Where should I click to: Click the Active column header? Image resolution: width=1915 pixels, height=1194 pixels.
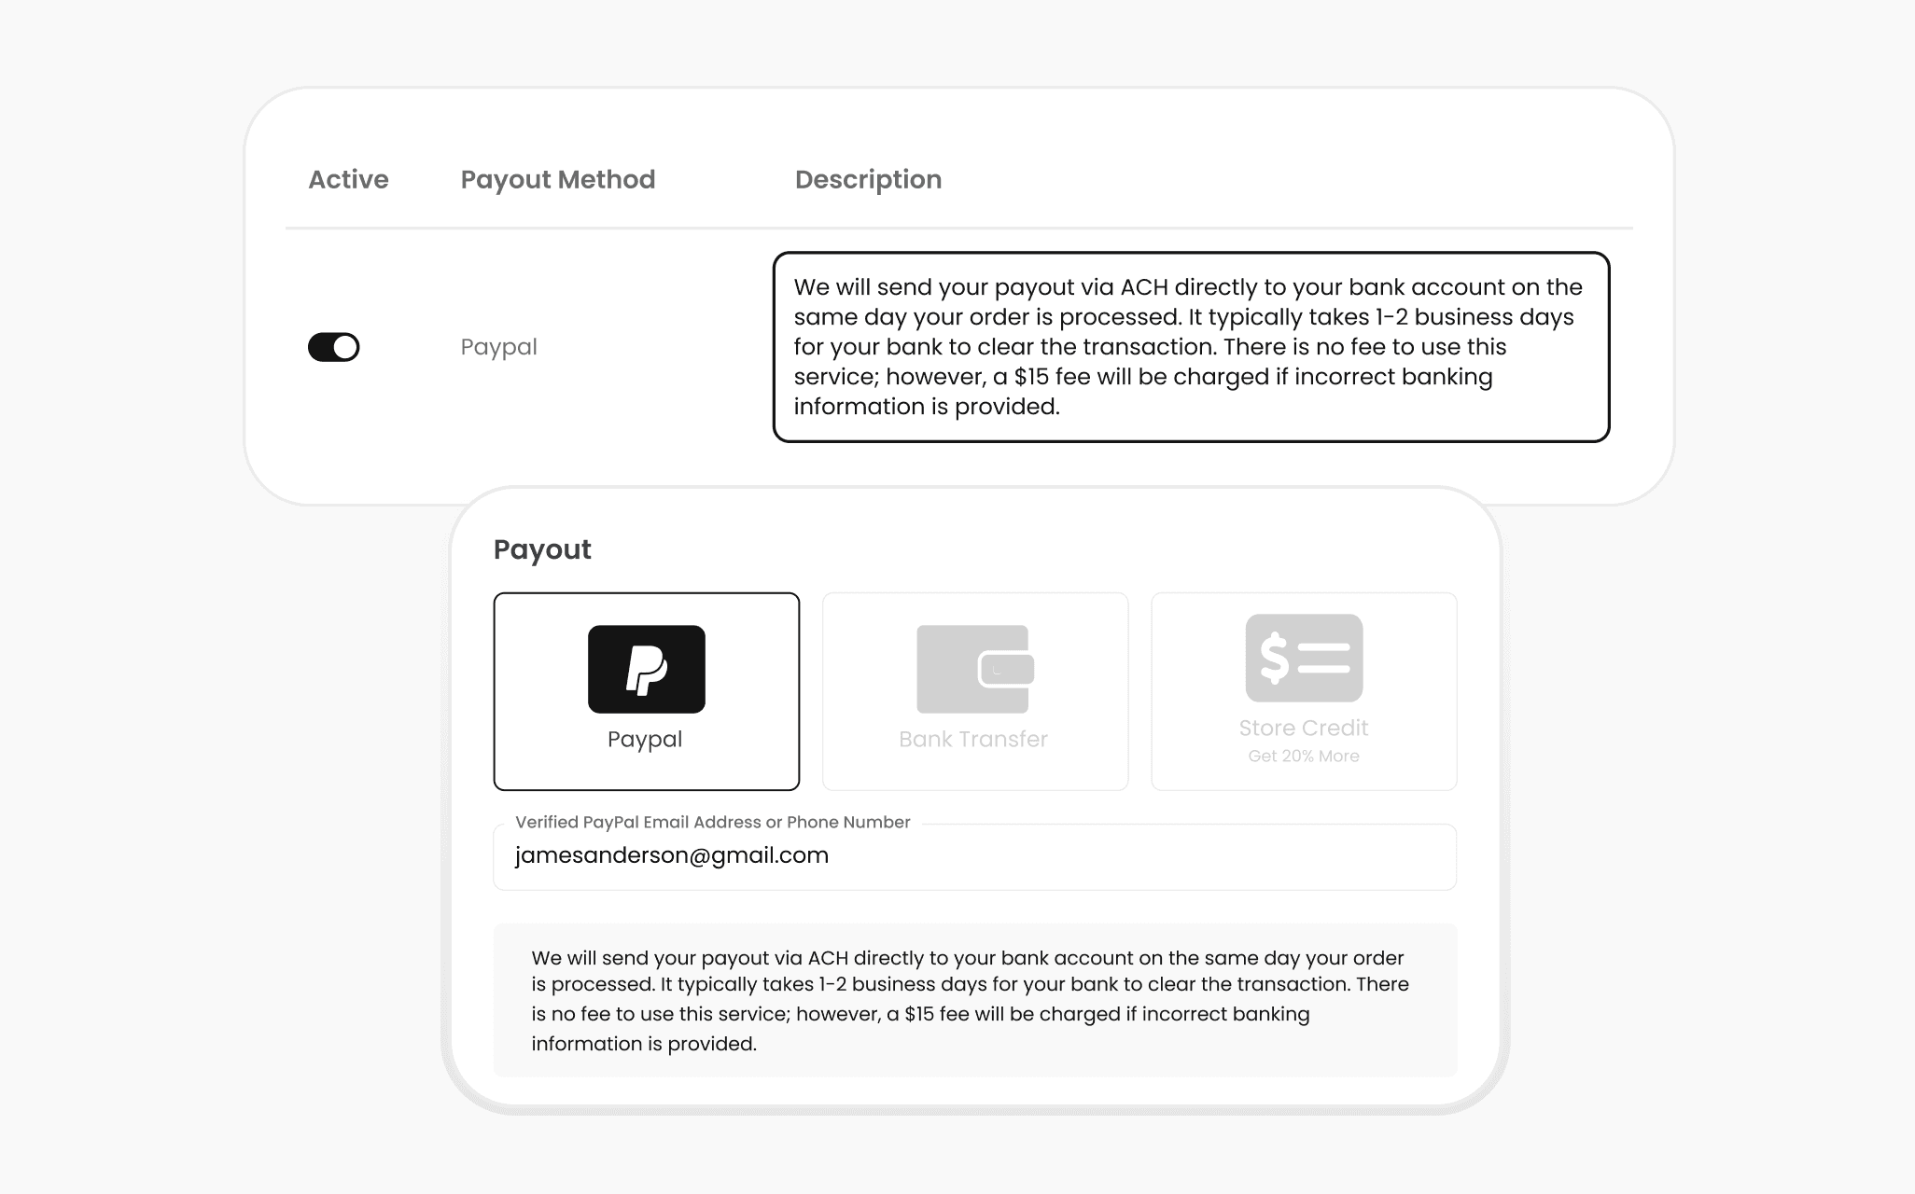click(348, 179)
